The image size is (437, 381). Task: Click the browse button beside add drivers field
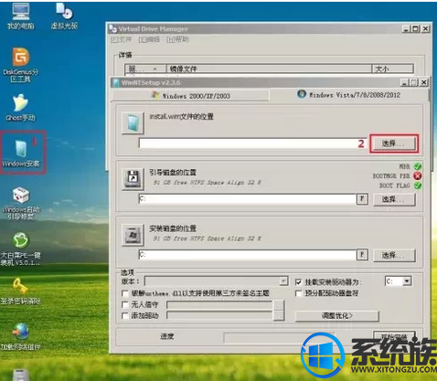click(279, 315)
